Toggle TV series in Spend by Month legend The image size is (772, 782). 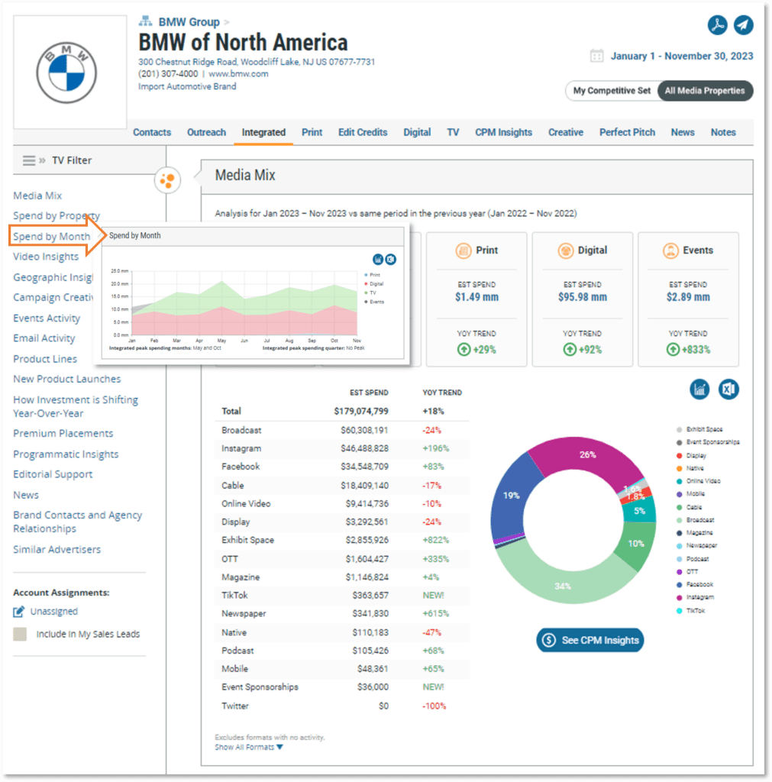[370, 292]
